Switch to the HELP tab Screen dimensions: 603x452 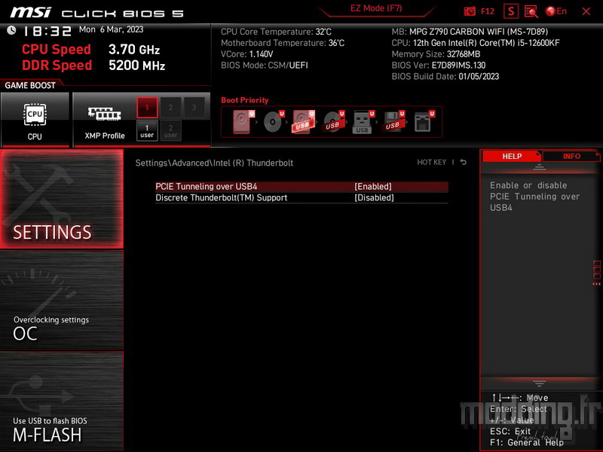[511, 156]
